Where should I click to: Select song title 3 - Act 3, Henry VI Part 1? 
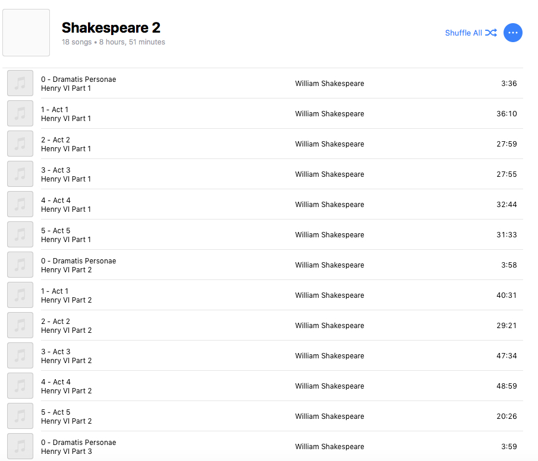(x=56, y=170)
